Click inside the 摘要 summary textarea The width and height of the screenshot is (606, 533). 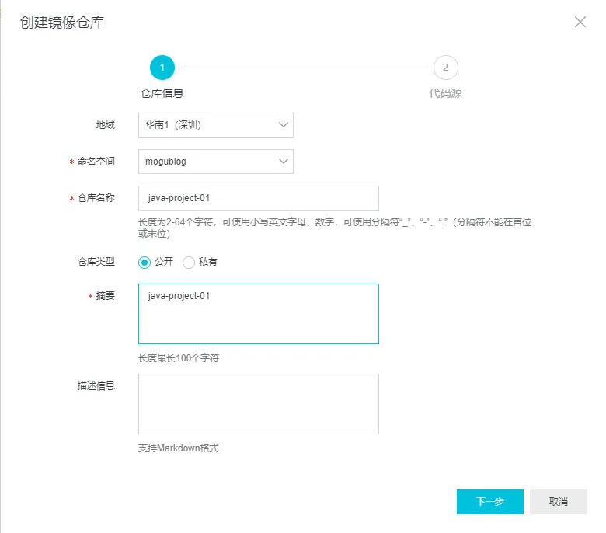pos(258,314)
